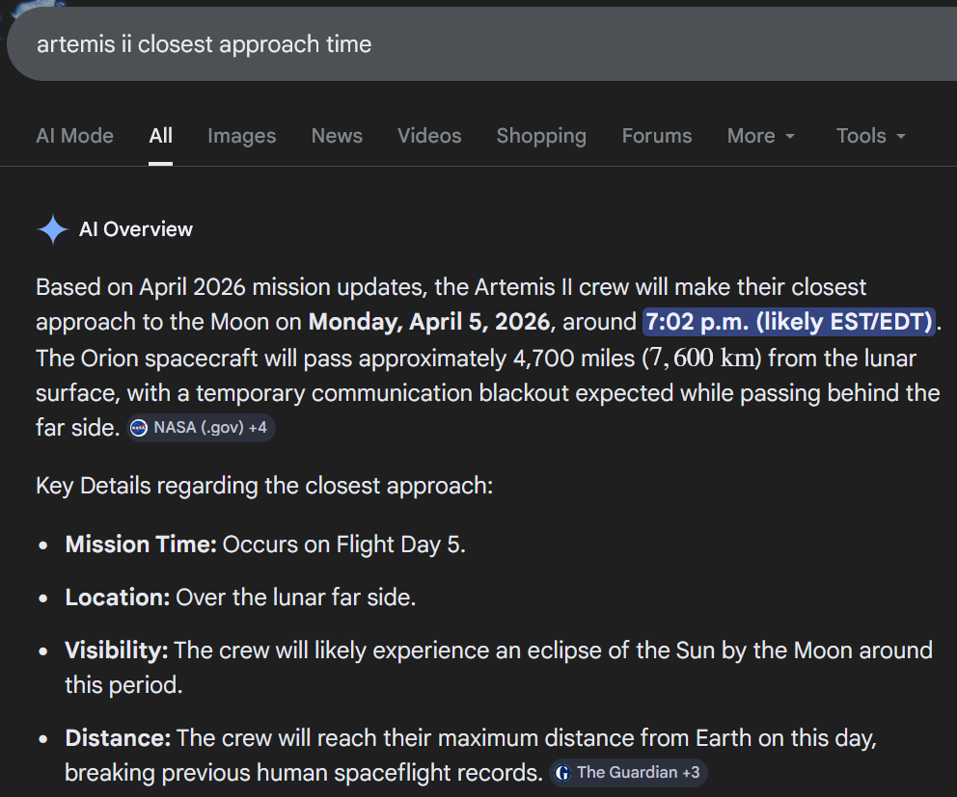Click the bold Monday, April 5, 2026 date
The image size is (957, 797).
[429, 321]
